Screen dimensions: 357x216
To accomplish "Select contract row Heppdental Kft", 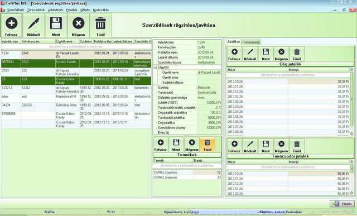I will pyautogui.click(x=76, y=98).
